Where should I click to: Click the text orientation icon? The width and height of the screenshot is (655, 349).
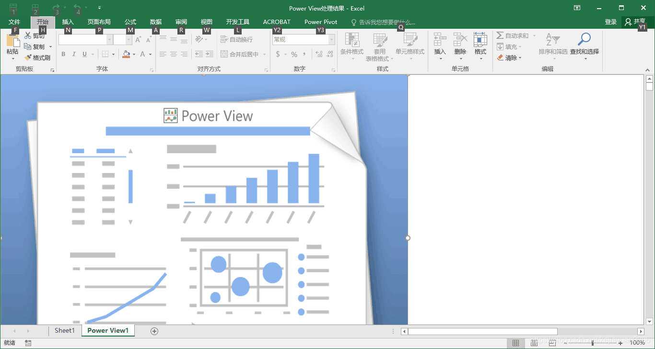click(199, 39)
